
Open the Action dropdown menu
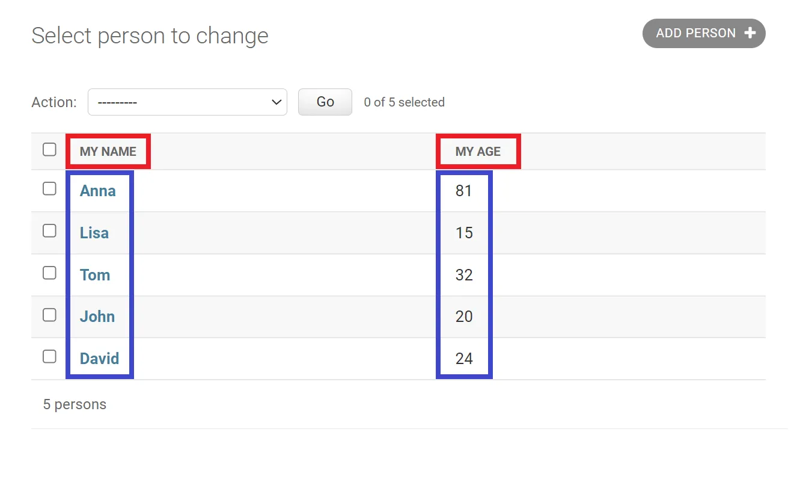(187, 102)
